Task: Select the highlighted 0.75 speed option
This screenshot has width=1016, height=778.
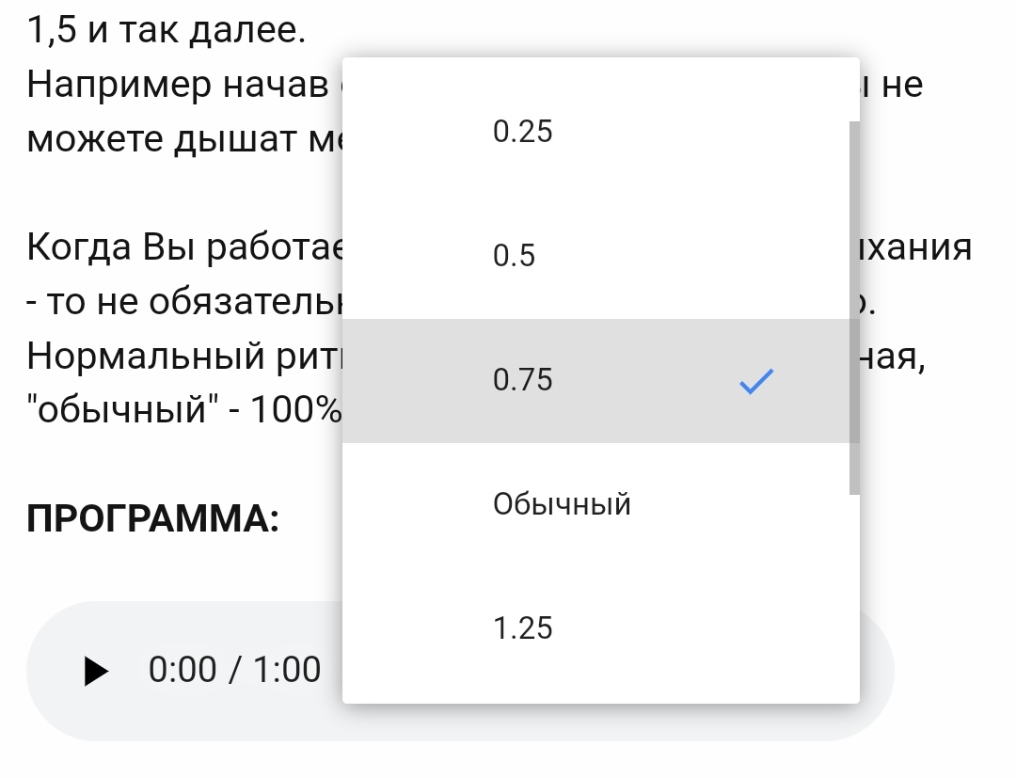Action: point(523,380)
